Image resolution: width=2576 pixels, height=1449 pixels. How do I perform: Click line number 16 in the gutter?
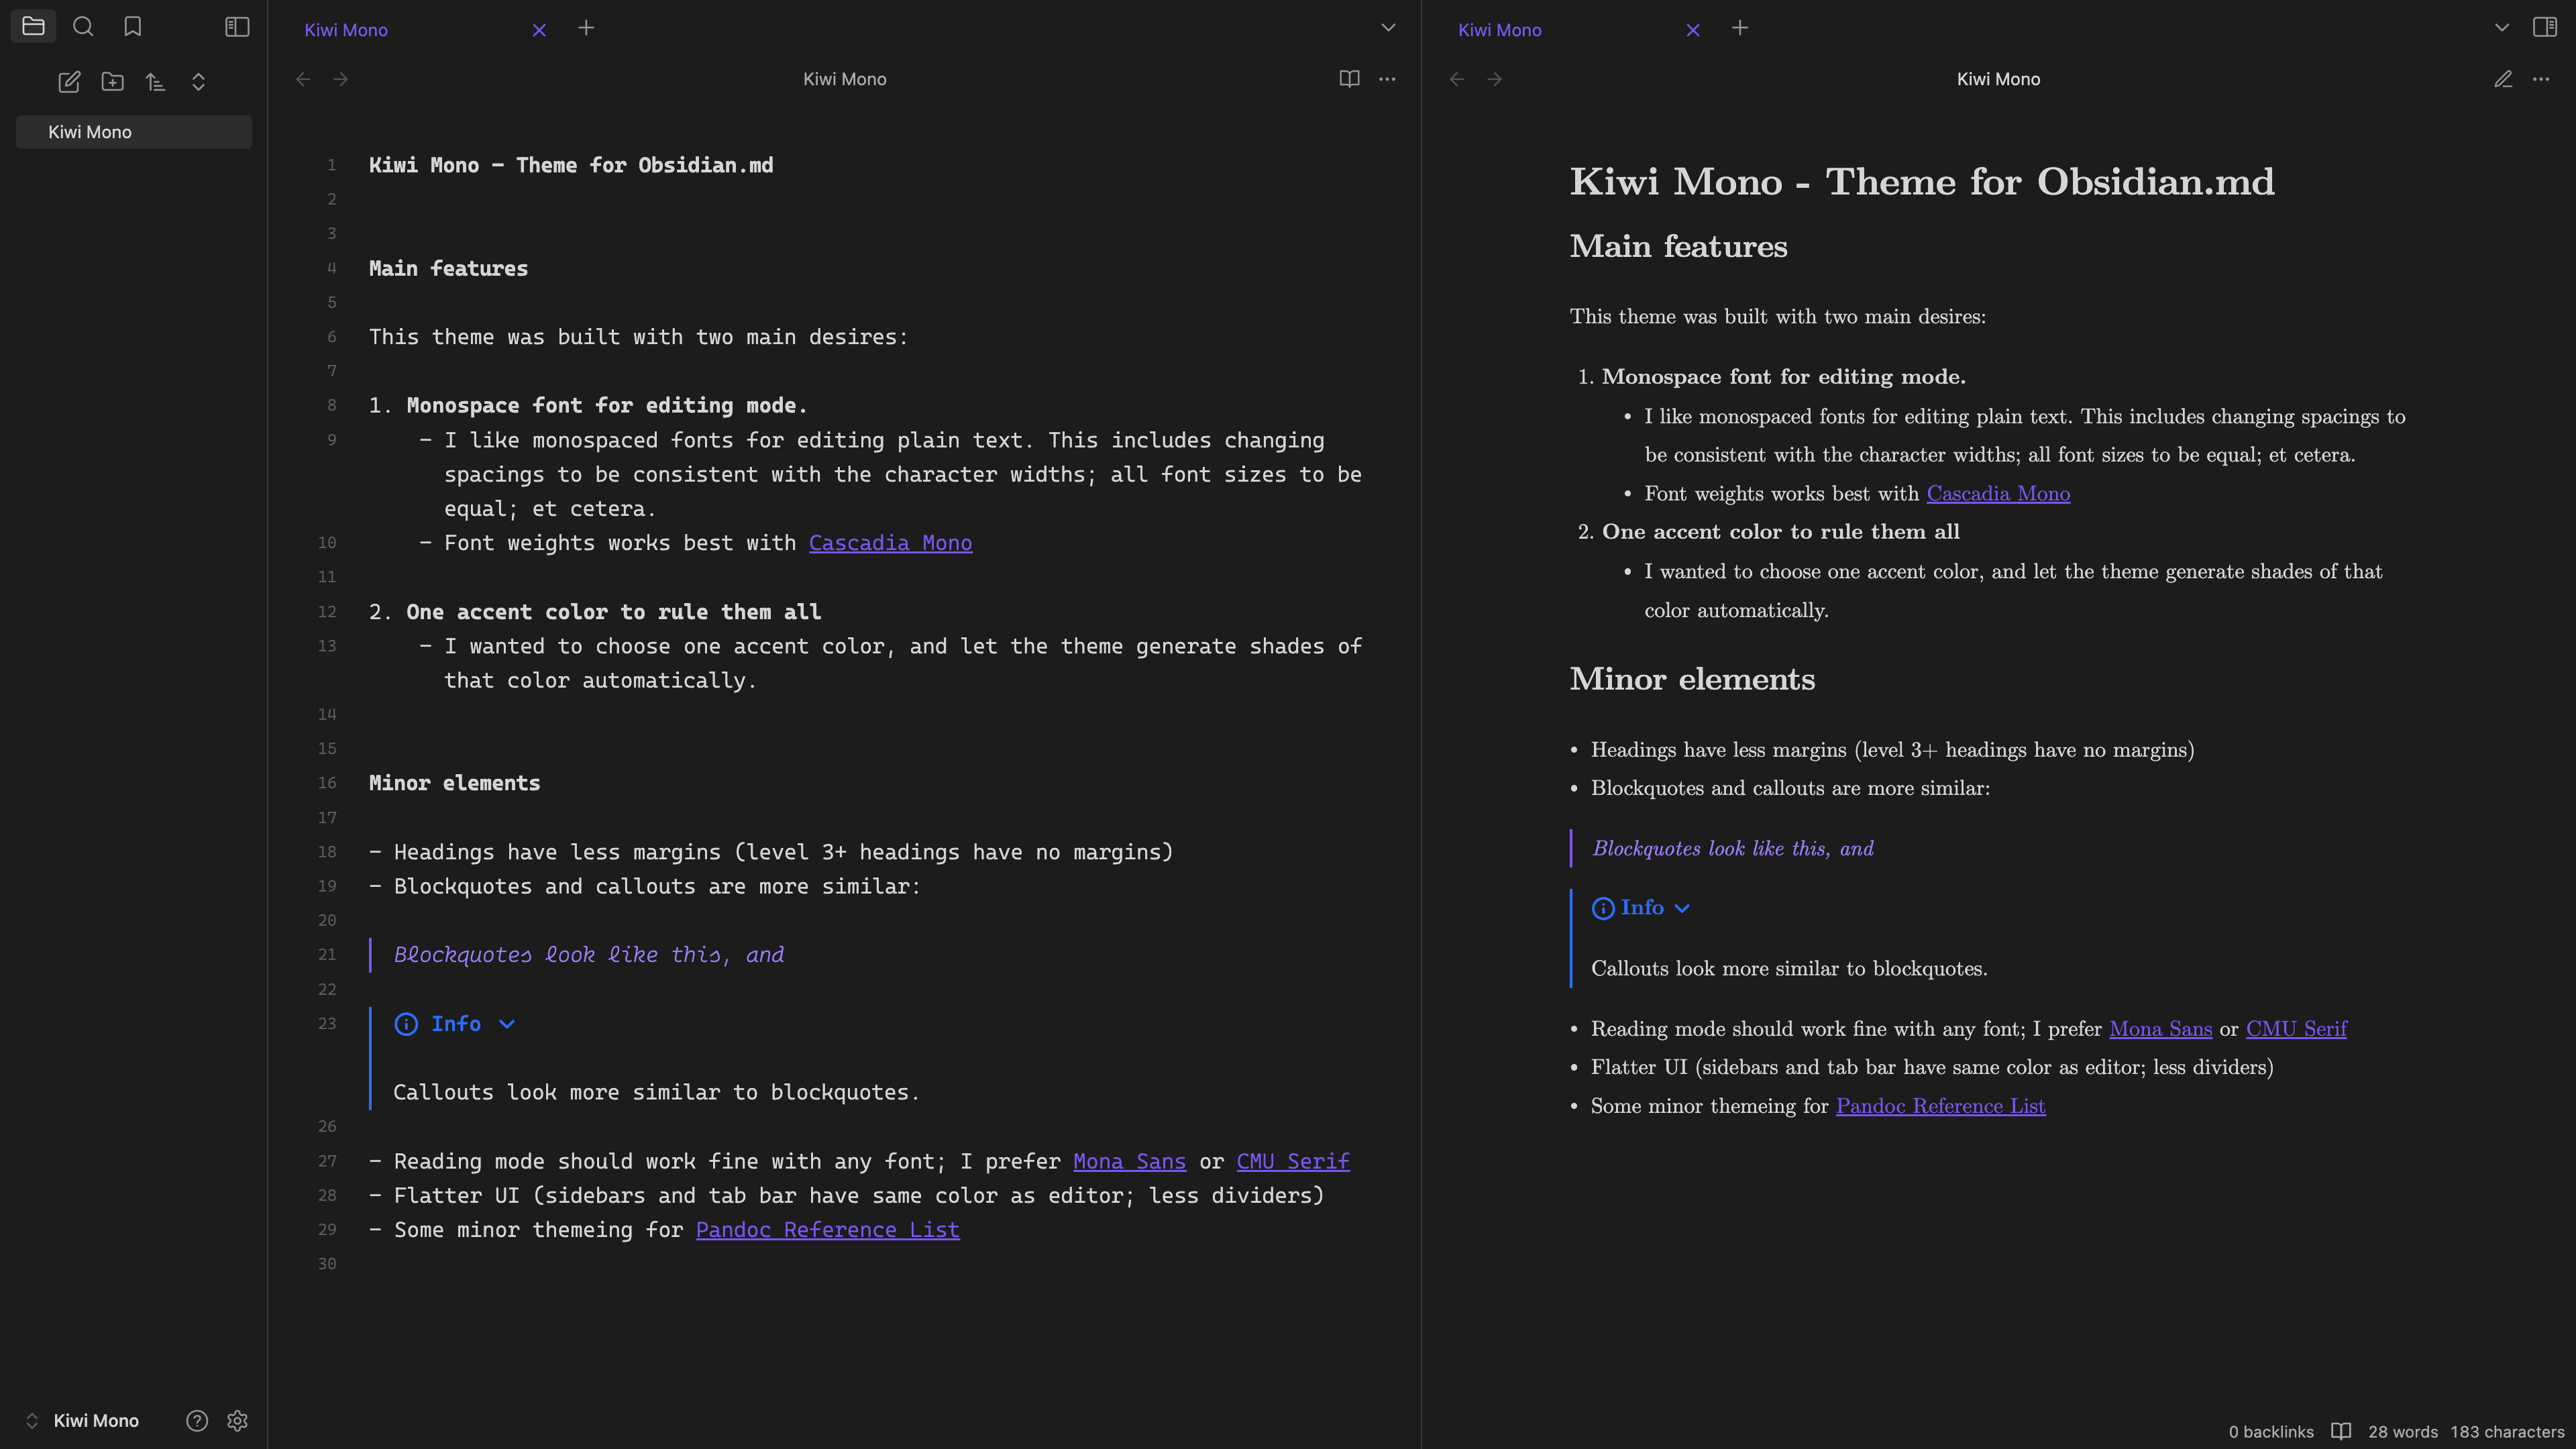point(327,783)
